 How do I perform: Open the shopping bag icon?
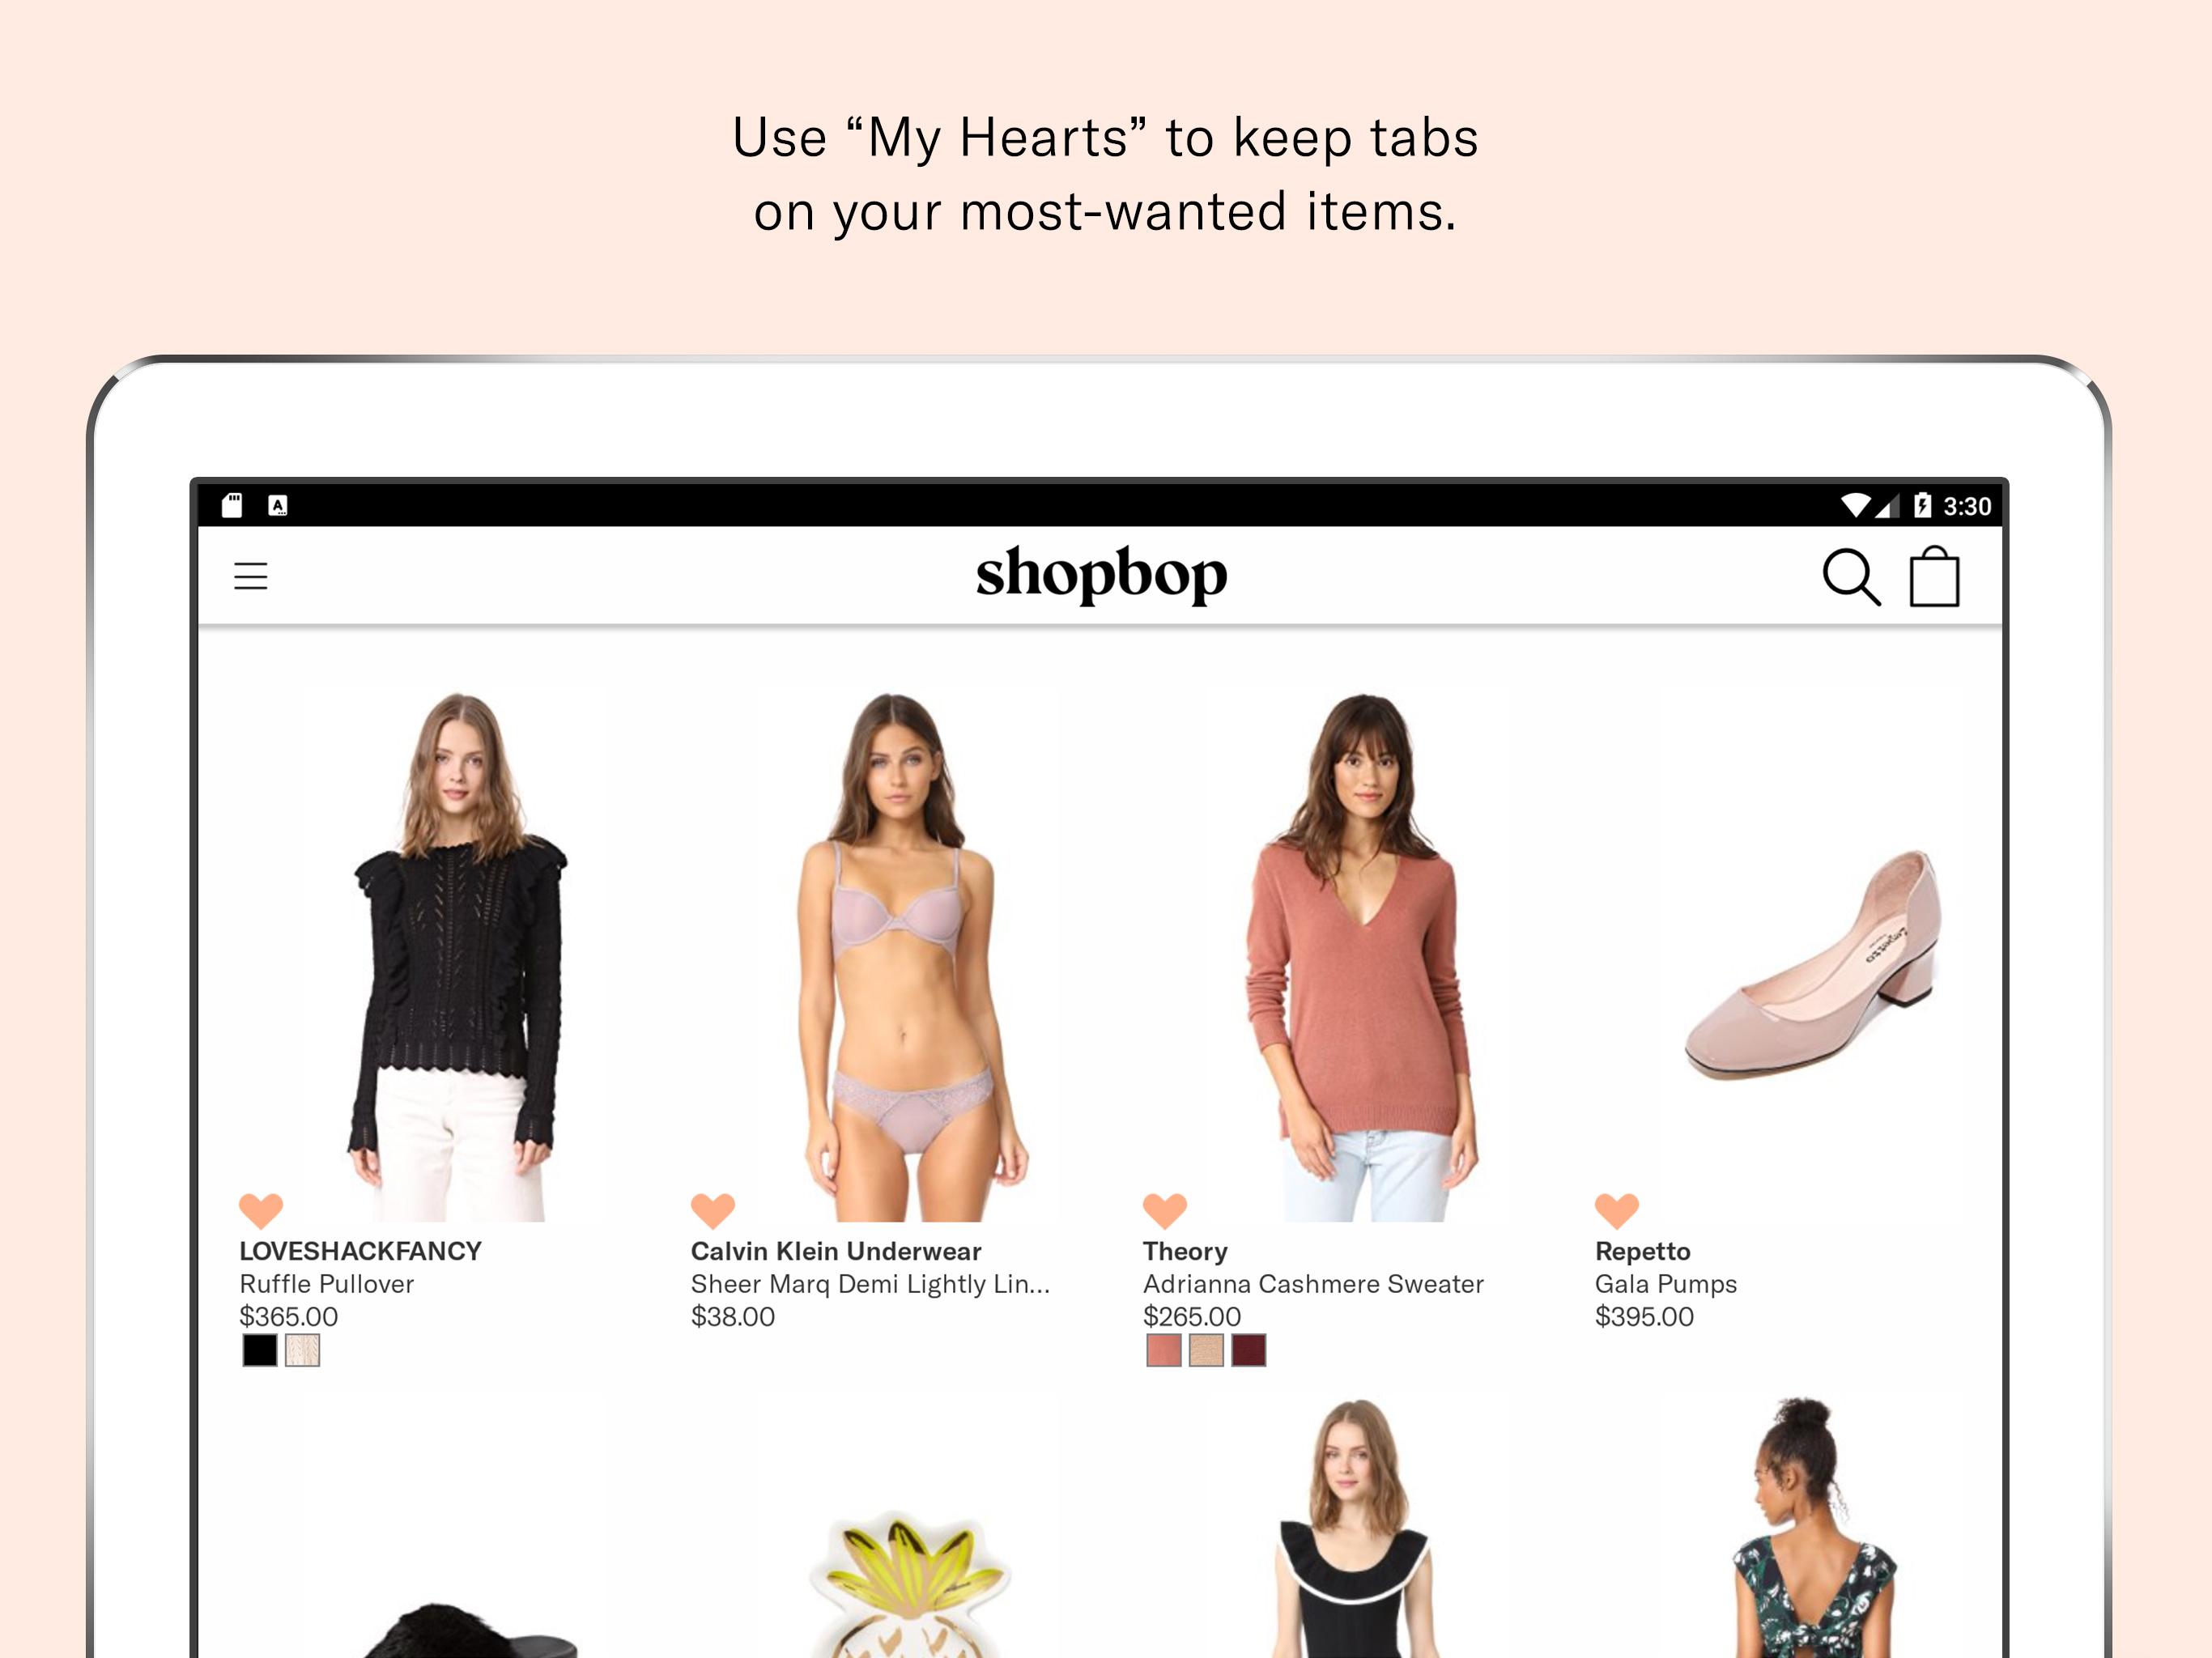[x=1934, y=575]
